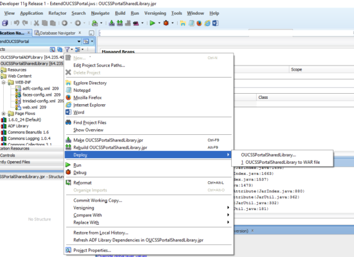Choose Edit Project Source Paths

(99, 65)
